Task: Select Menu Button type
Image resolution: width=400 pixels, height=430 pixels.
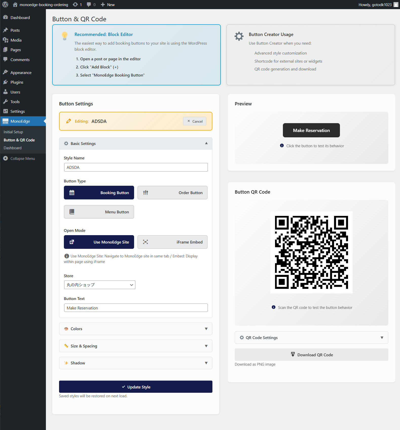Action: pos(99,212)
